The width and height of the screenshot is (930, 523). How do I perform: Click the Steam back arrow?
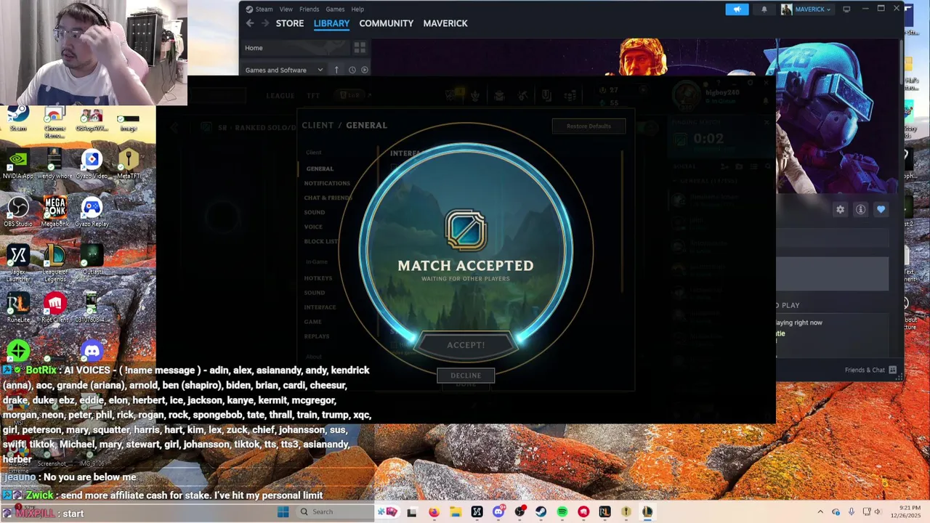[250, 23]
